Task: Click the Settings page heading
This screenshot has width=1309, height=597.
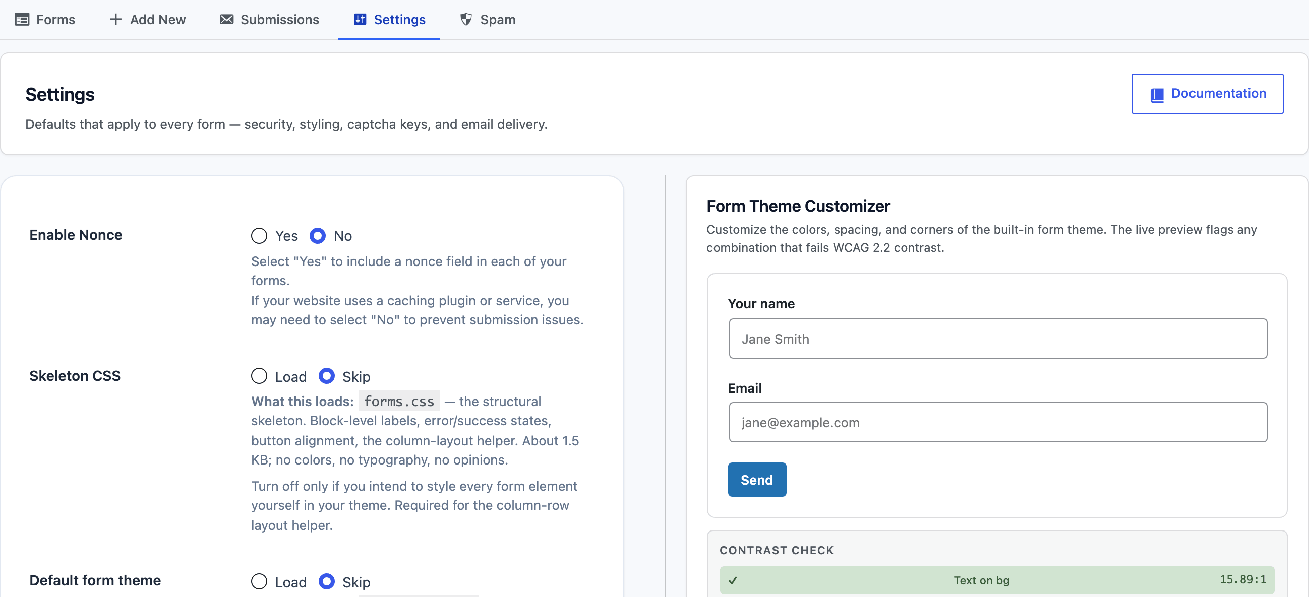Action: (60, 94)
